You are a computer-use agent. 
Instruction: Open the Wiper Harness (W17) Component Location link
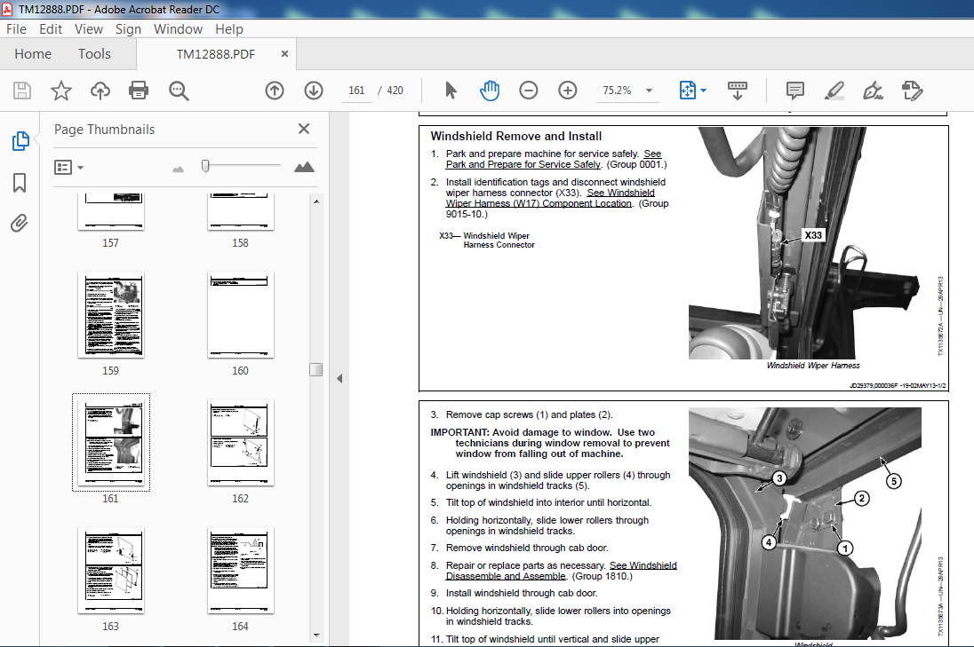[539, 203]
